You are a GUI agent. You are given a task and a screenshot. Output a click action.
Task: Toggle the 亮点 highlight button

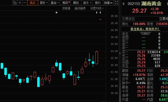[x=33, y=3]
